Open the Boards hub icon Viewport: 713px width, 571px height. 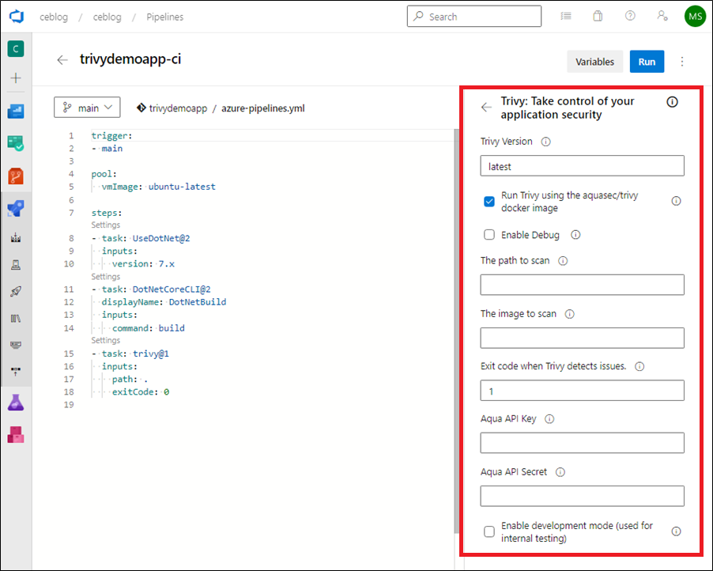point(16,143)
